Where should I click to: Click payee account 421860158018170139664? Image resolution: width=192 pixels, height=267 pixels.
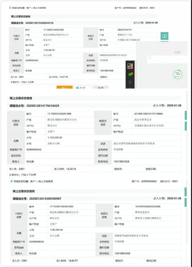coord(149,114)
